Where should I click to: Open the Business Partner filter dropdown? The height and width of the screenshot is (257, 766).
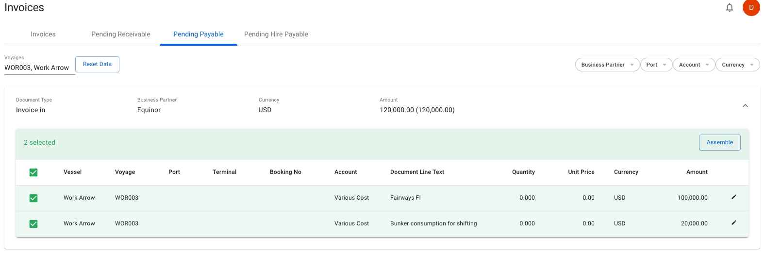[607, 65]
